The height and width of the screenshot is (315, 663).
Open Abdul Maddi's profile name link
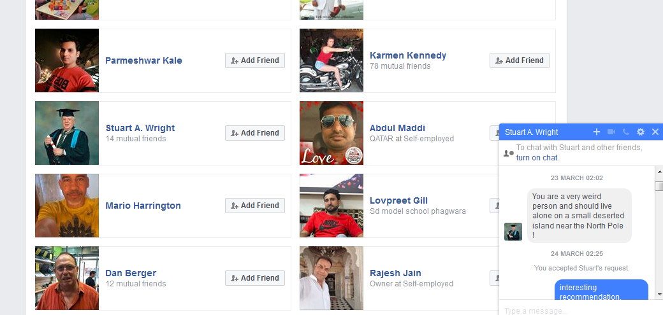point(397,128)
